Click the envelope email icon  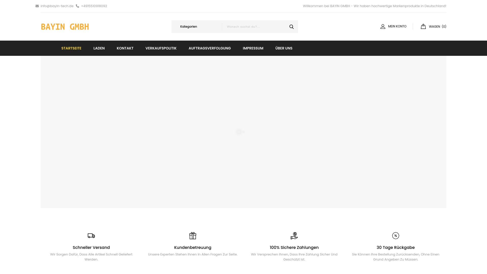[x=37, y=6]
